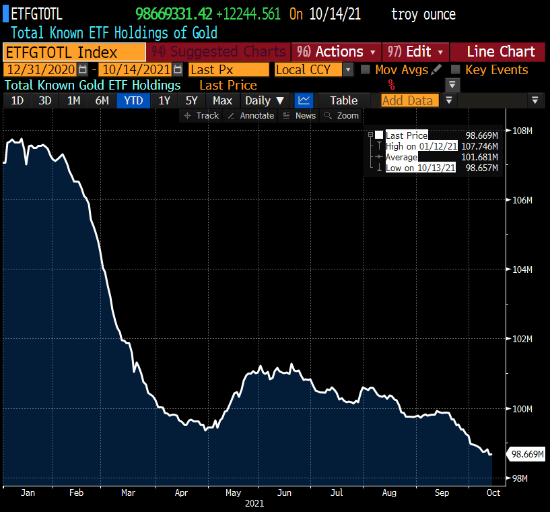Image resolution: width=550 pixels, height=512 pixels.
Task: Click the white Last Price color swatch
Action: 379,135
